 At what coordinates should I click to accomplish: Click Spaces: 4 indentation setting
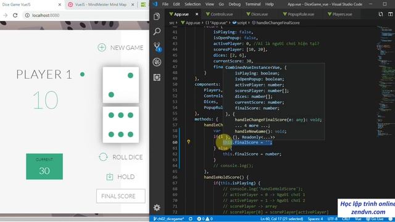pyautogui.click(x=315, y=219)
